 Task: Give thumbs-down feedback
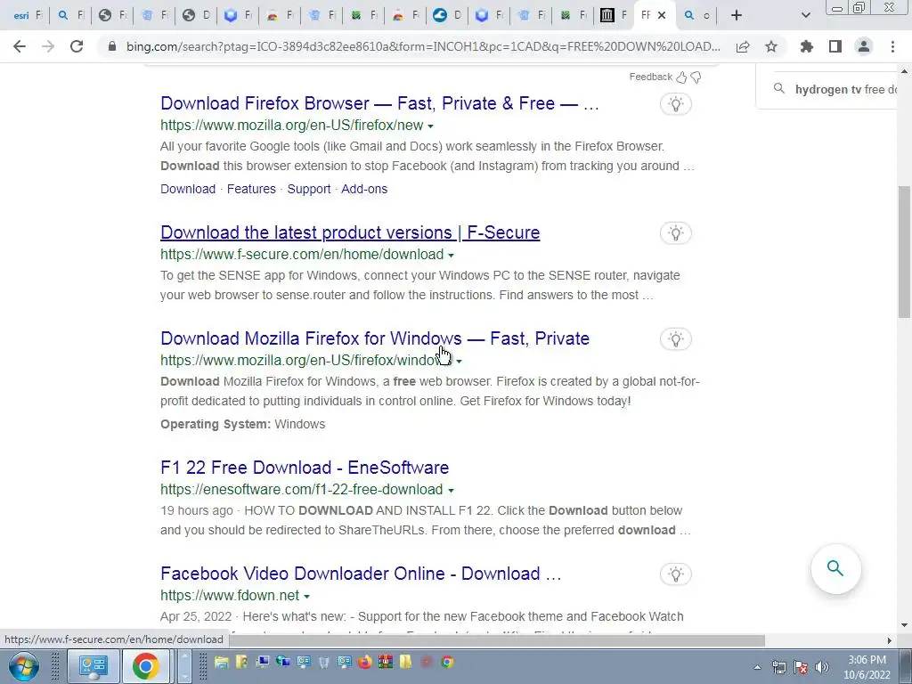(696, 77)
